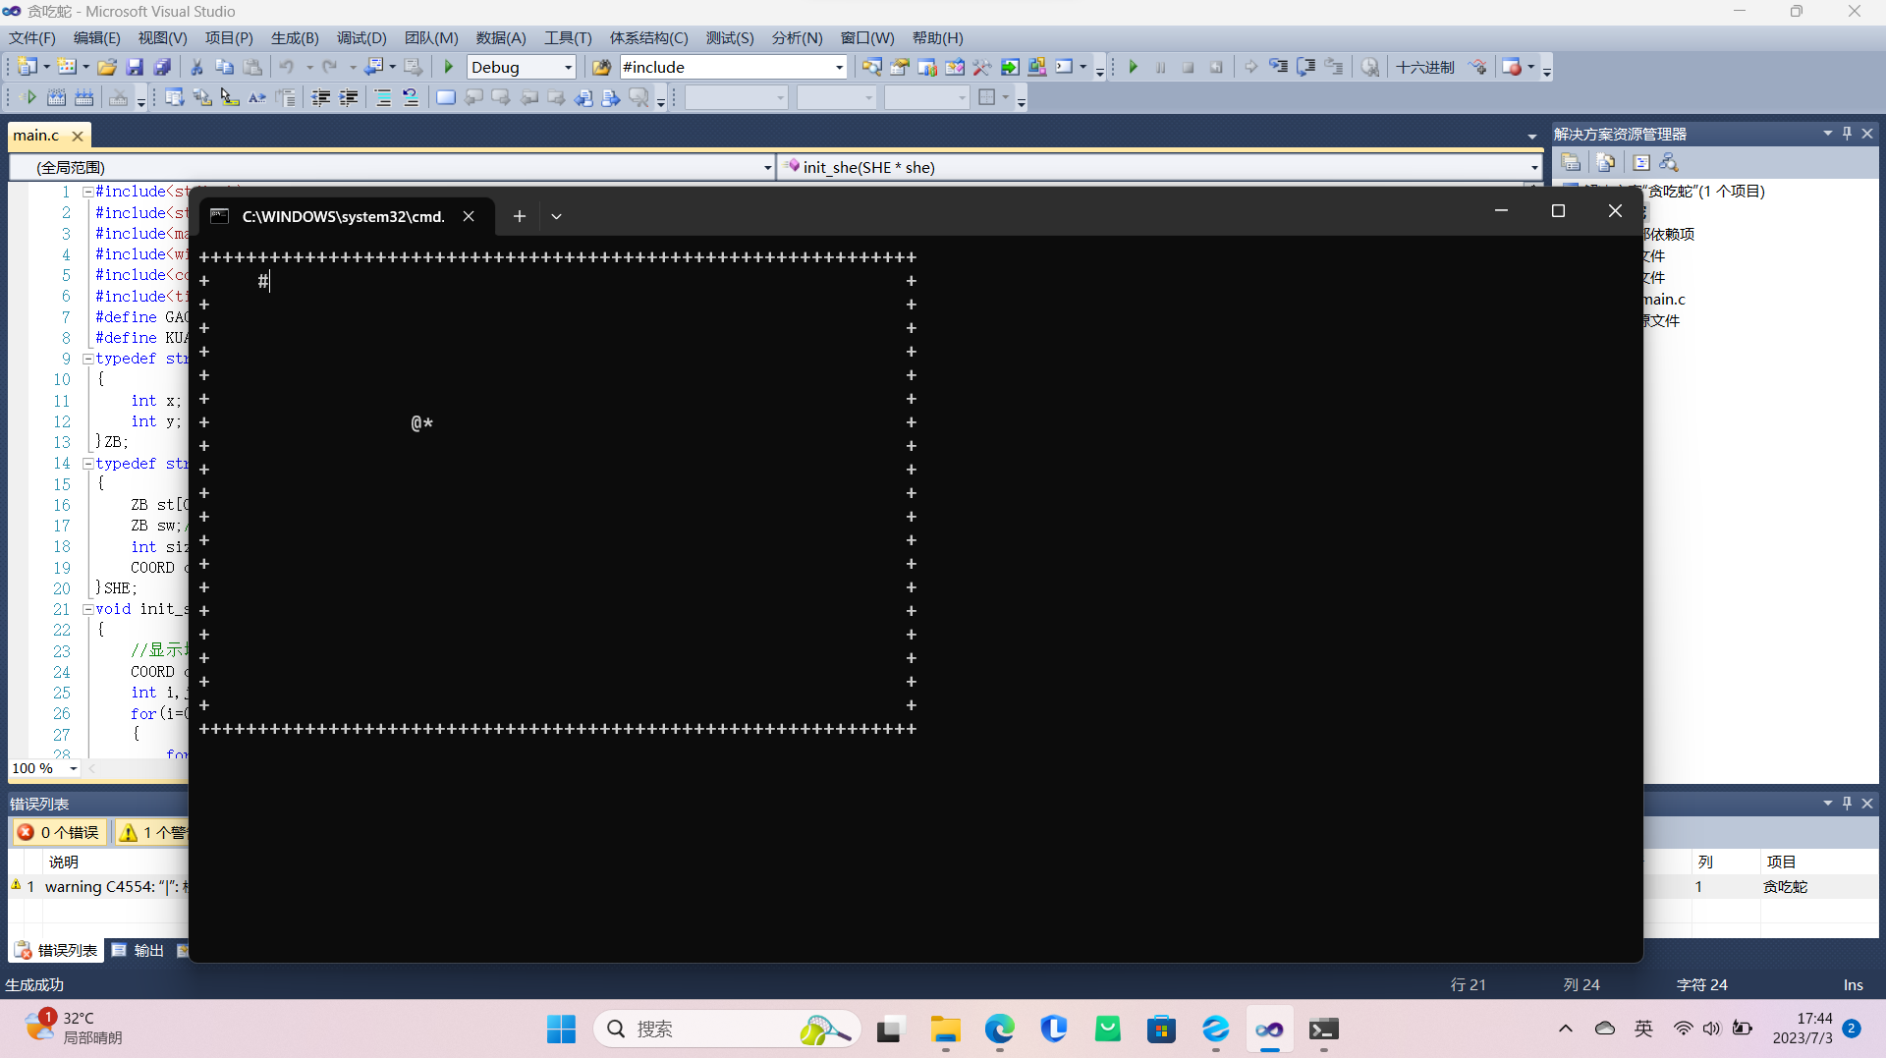Close the main.c tab
This screenshot has height=1058, width=1886.
click(x=78, y=136)
